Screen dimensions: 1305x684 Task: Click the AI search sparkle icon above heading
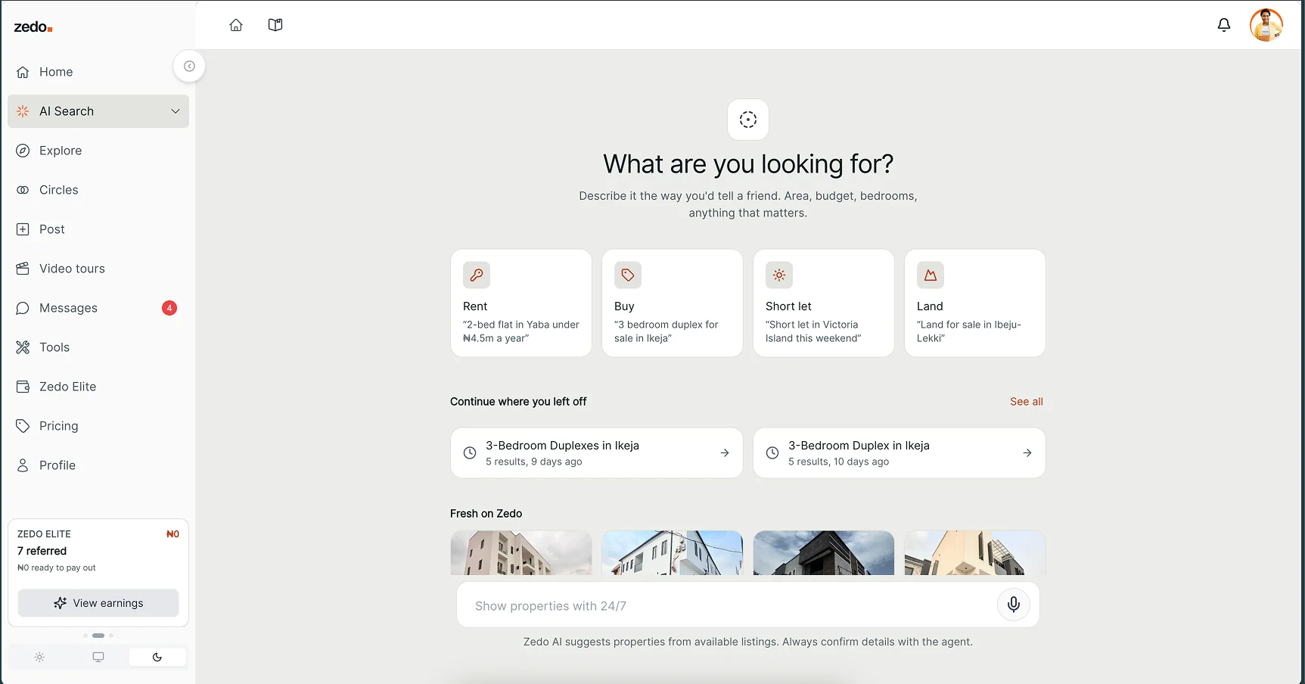click(748, 120)
